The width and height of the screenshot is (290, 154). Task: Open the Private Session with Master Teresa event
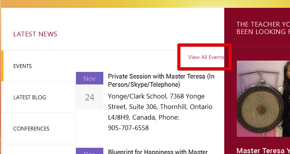pos(161,81)
